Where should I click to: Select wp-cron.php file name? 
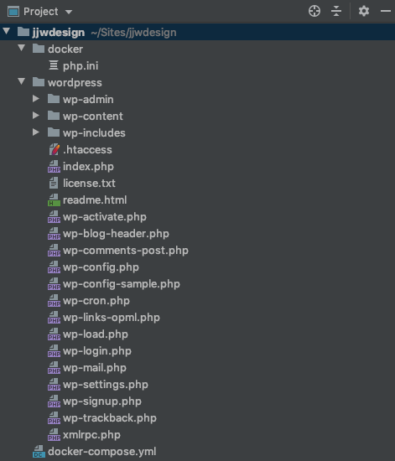point(96,301)
